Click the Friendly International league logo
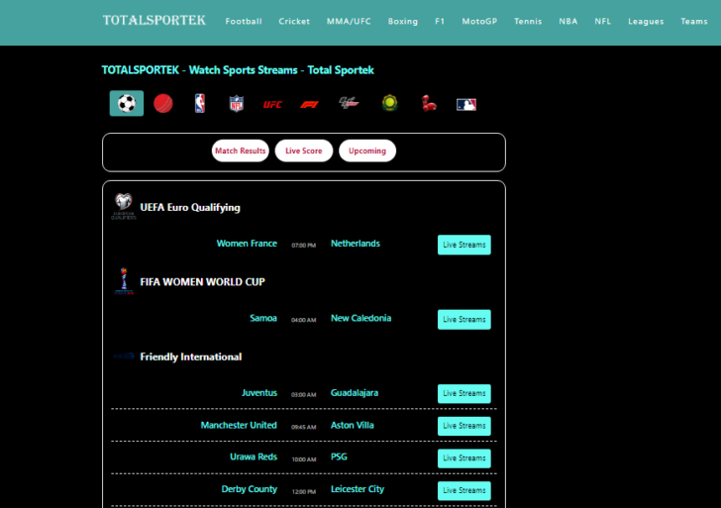Image resolution: width=721 pixels, height=508 pixels. 124,356
